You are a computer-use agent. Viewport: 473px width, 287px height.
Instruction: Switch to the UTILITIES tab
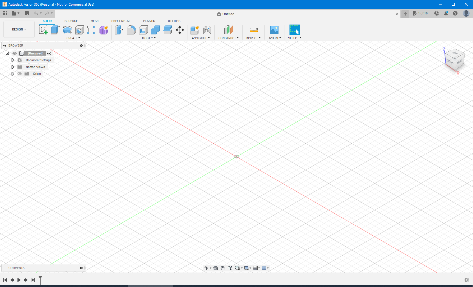174,21
